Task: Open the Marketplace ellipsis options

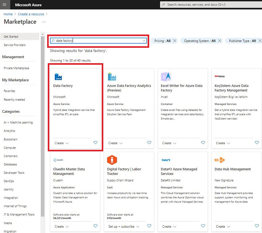Action: click(44, 22)
